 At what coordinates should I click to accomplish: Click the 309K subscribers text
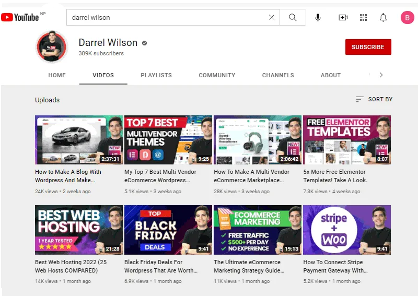coord(101,53)
